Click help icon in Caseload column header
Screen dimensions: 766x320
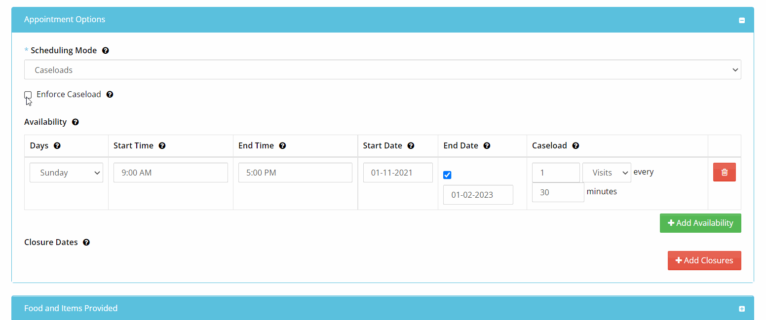[x=575, y=146]
